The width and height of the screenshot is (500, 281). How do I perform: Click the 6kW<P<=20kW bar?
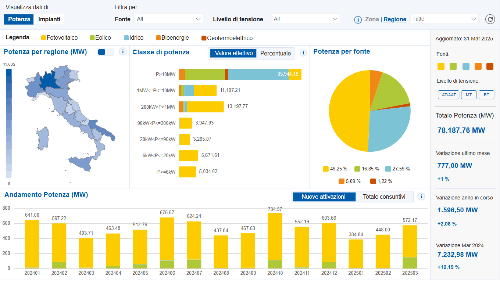pyautogui.click(x=188, y=155)
